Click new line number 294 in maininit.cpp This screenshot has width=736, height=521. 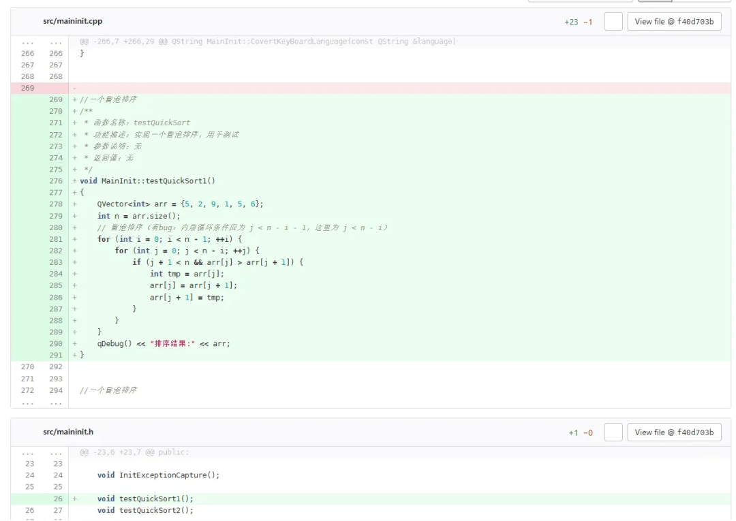coord(55,390)
